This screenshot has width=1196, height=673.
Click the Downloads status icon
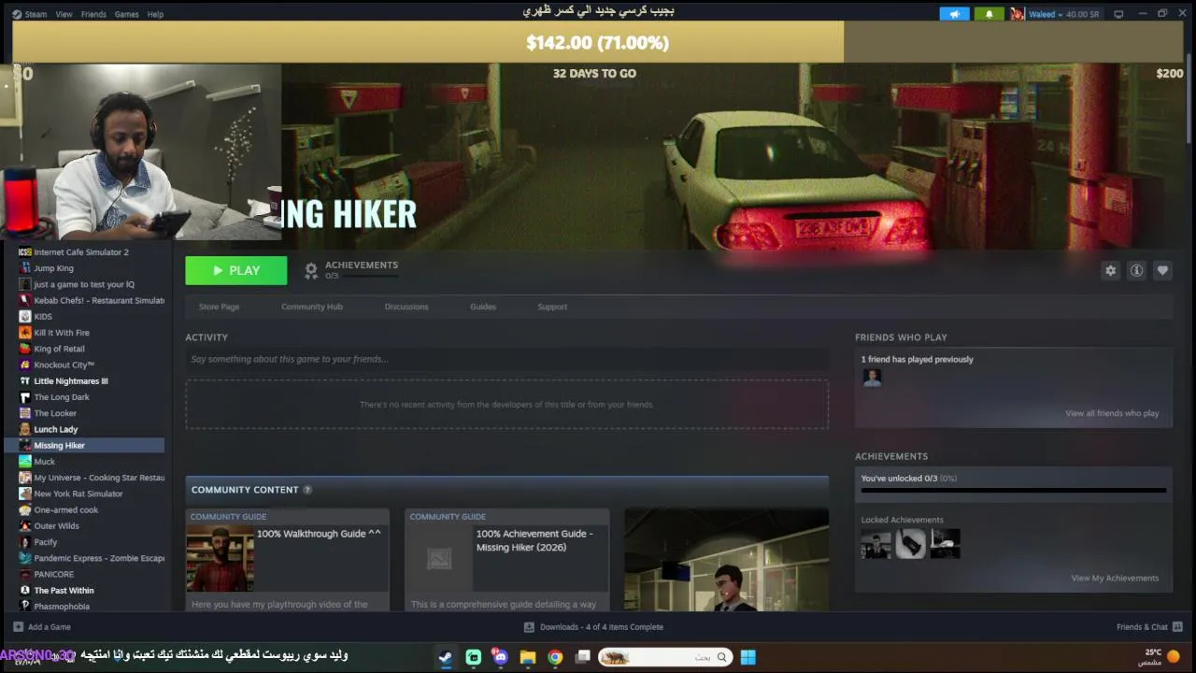coord(529,627)
